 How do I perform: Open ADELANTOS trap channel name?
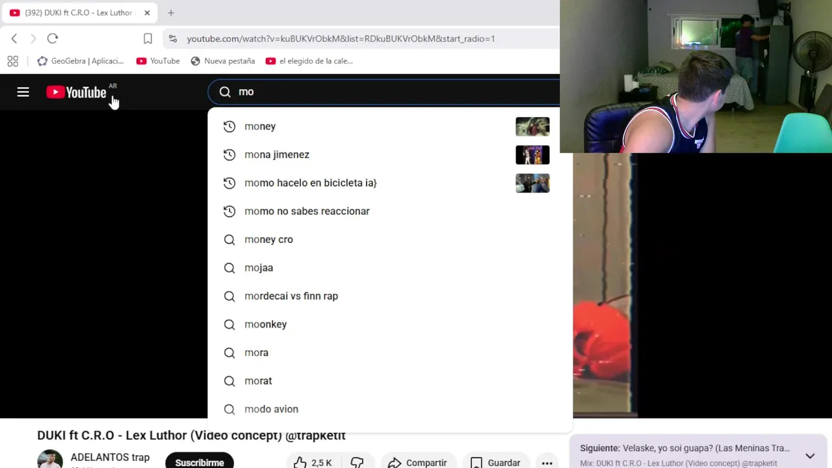[x=110, y=458]
